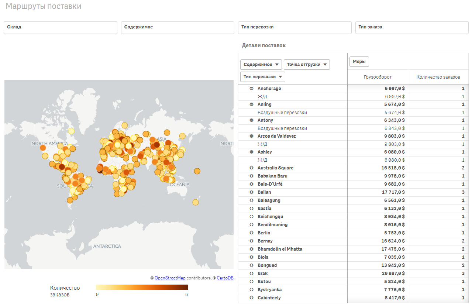Collapse the Ashley row

point(252,152)
